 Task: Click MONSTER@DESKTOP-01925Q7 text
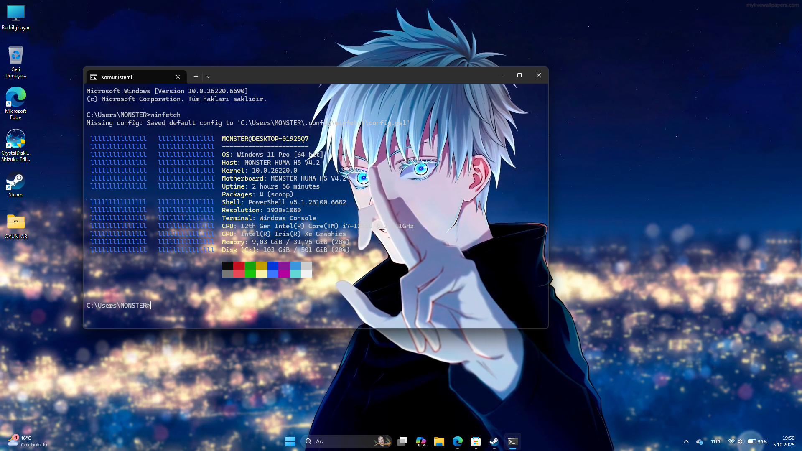click(265, 138)
